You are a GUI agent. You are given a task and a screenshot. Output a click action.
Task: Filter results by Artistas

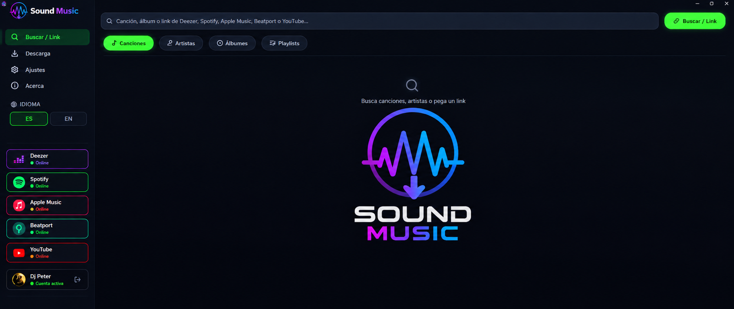pyautogui.click(x=181, y=43)
